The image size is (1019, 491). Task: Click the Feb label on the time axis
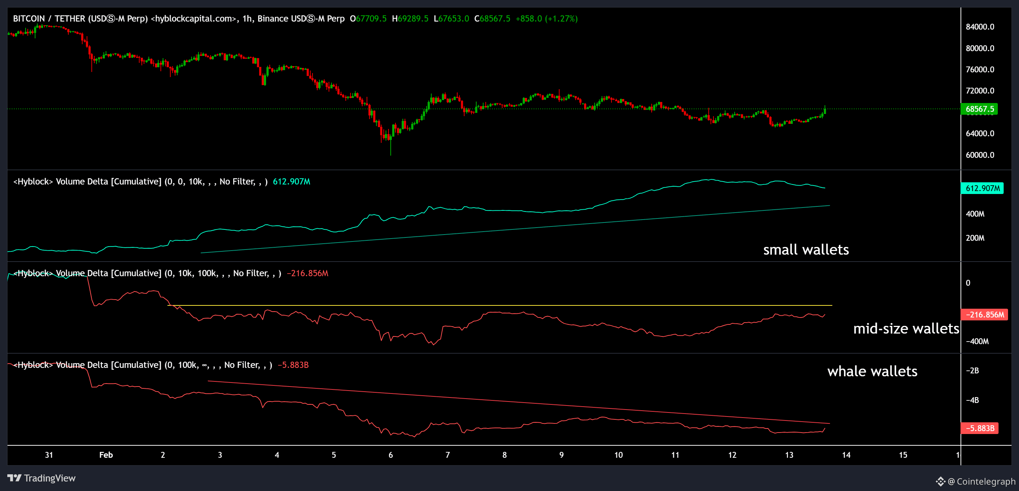pyautogui.click(x=106, y=455)
